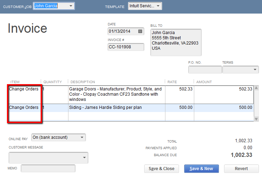Click the Garage Doors description cell
The image size is (262, 176).
pyautogui.click(x=117, y=95)
